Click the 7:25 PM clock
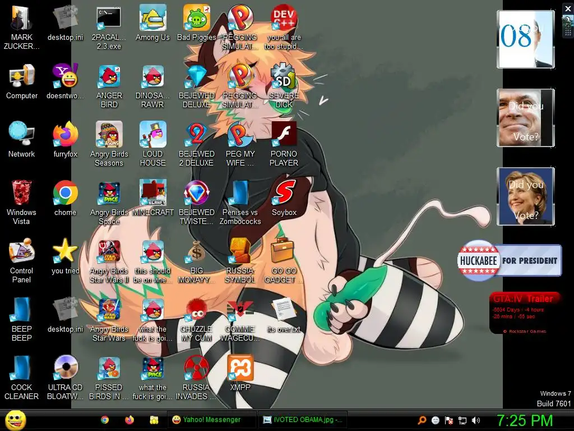 point(524,420)
